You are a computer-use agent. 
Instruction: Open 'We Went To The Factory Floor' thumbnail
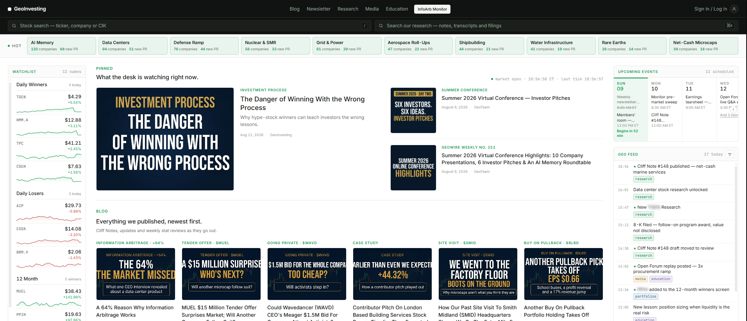(478, 274)
